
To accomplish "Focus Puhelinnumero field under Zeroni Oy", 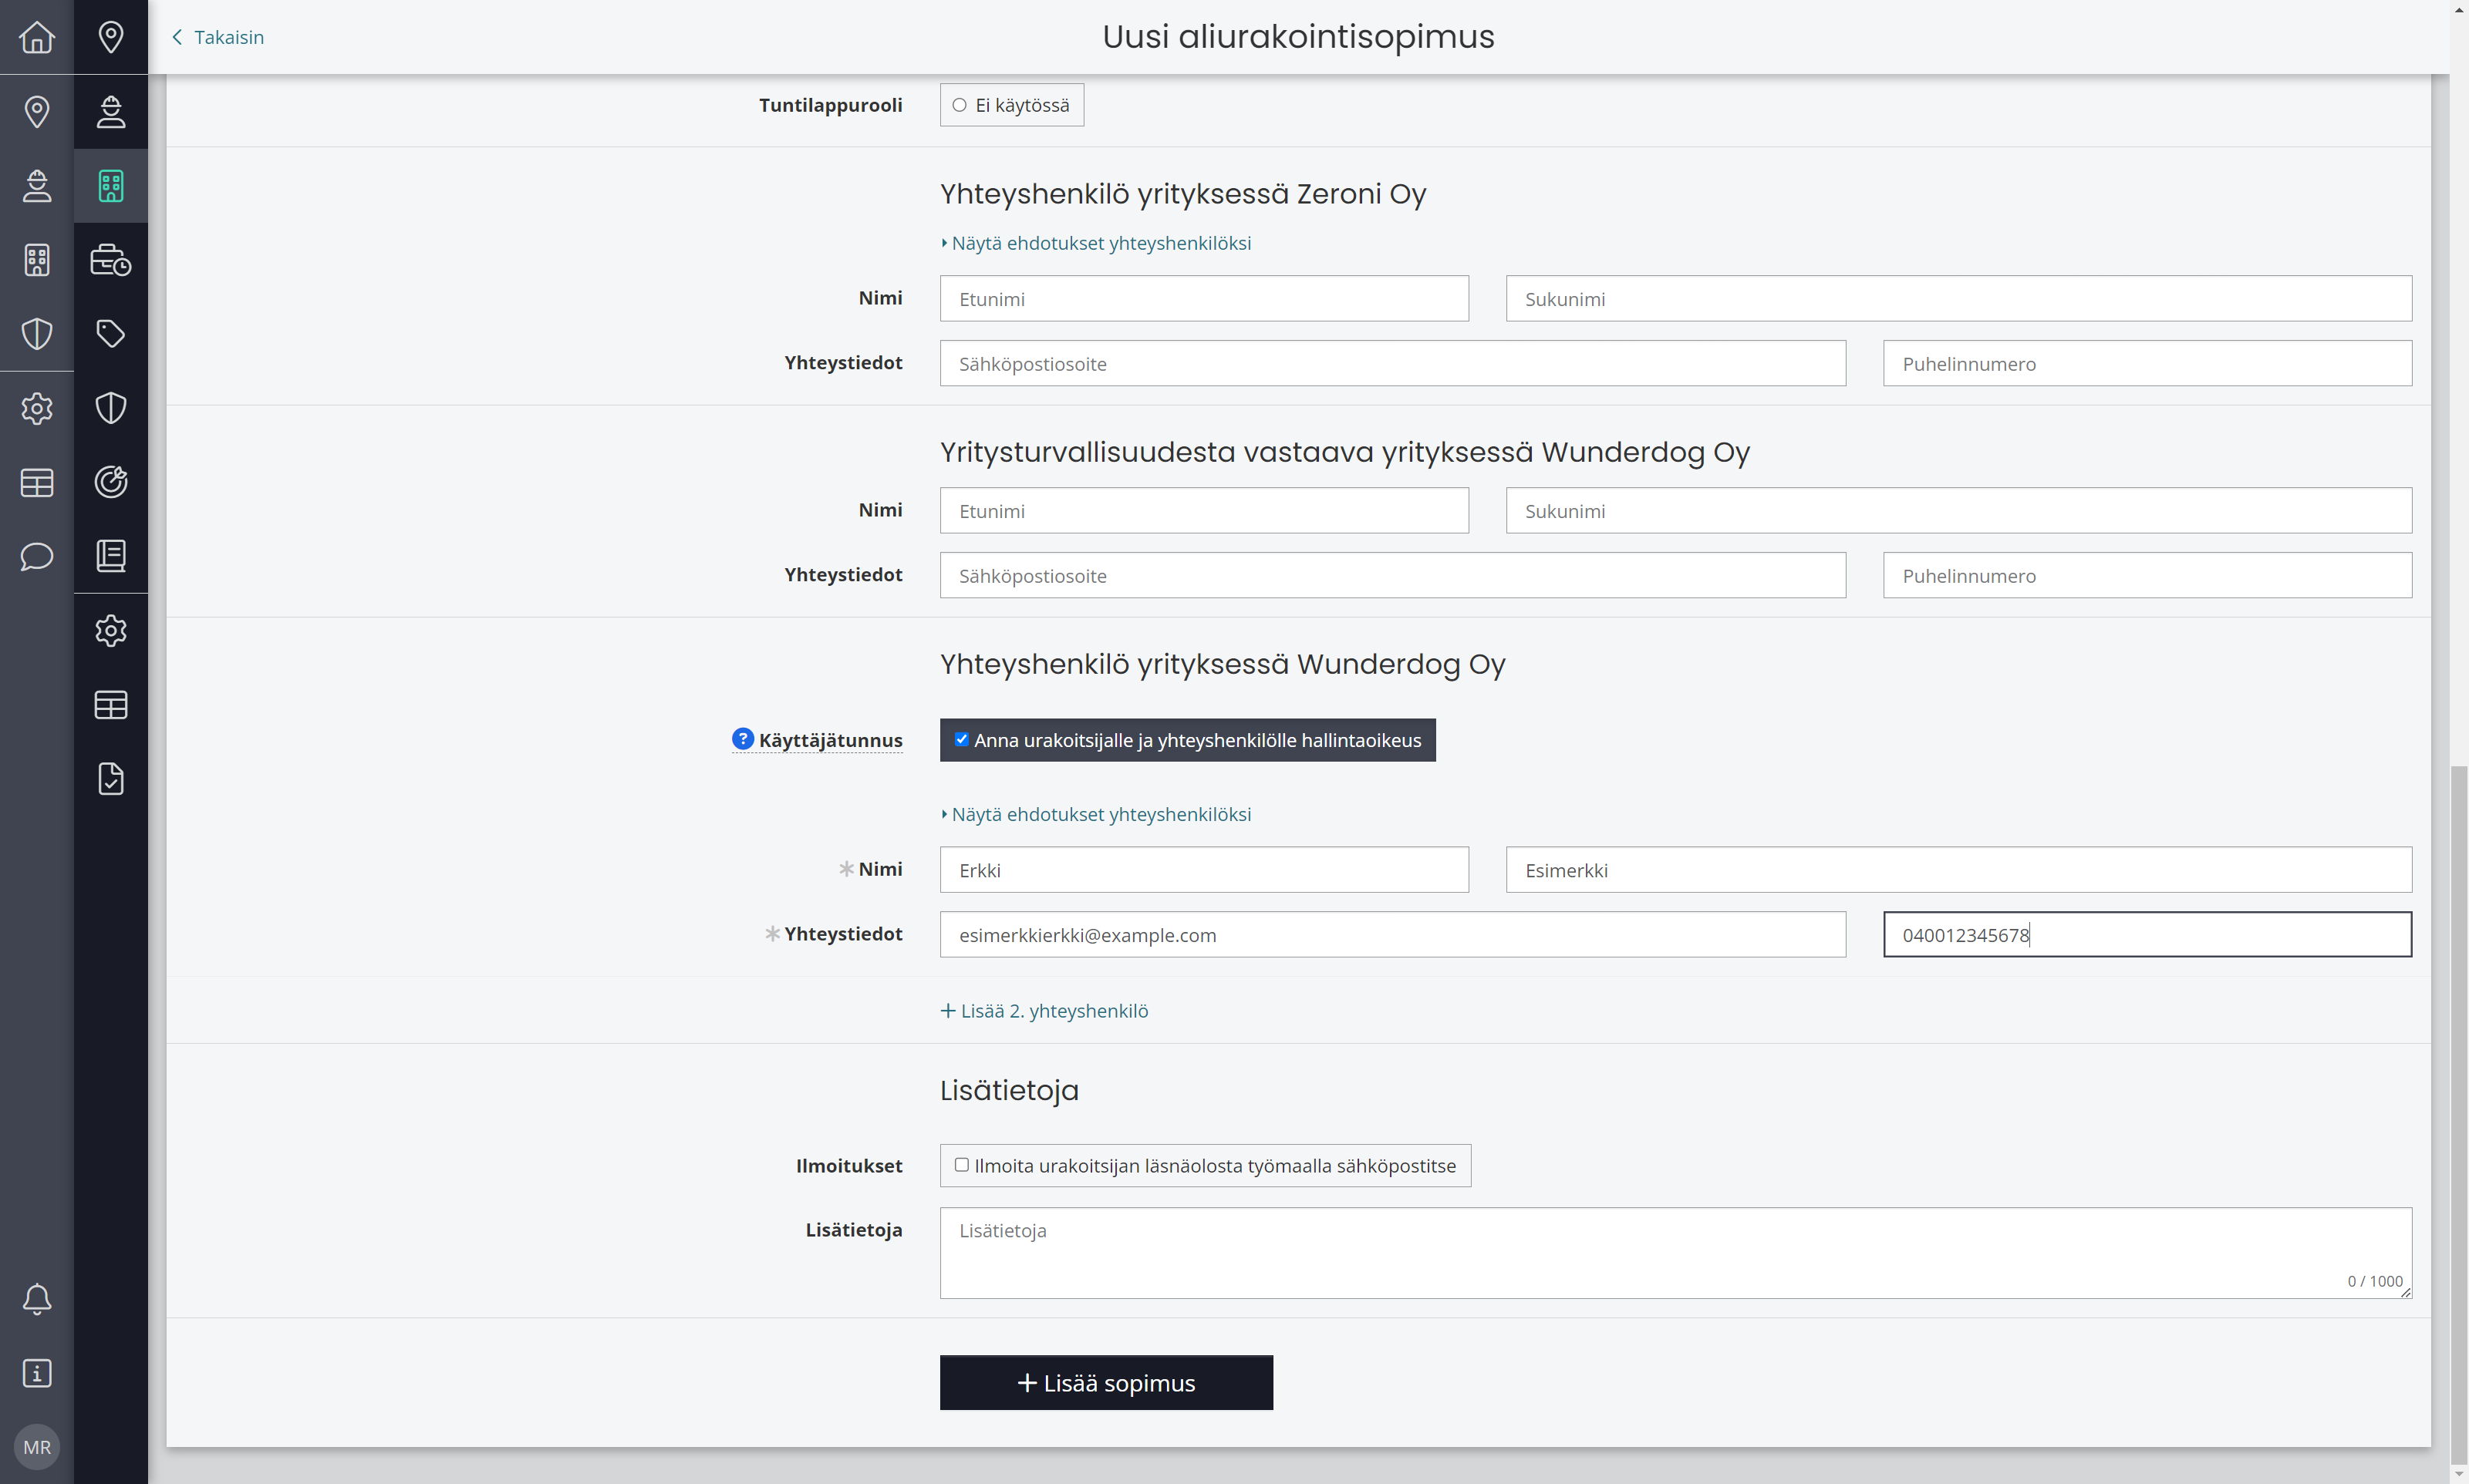I will 2148,364.
